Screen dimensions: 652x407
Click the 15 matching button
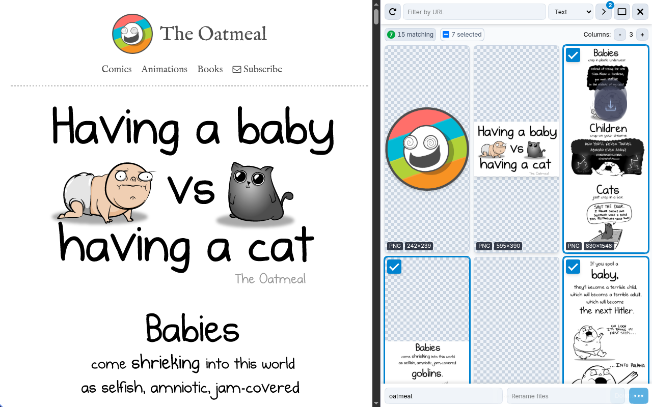coord(411,35)
